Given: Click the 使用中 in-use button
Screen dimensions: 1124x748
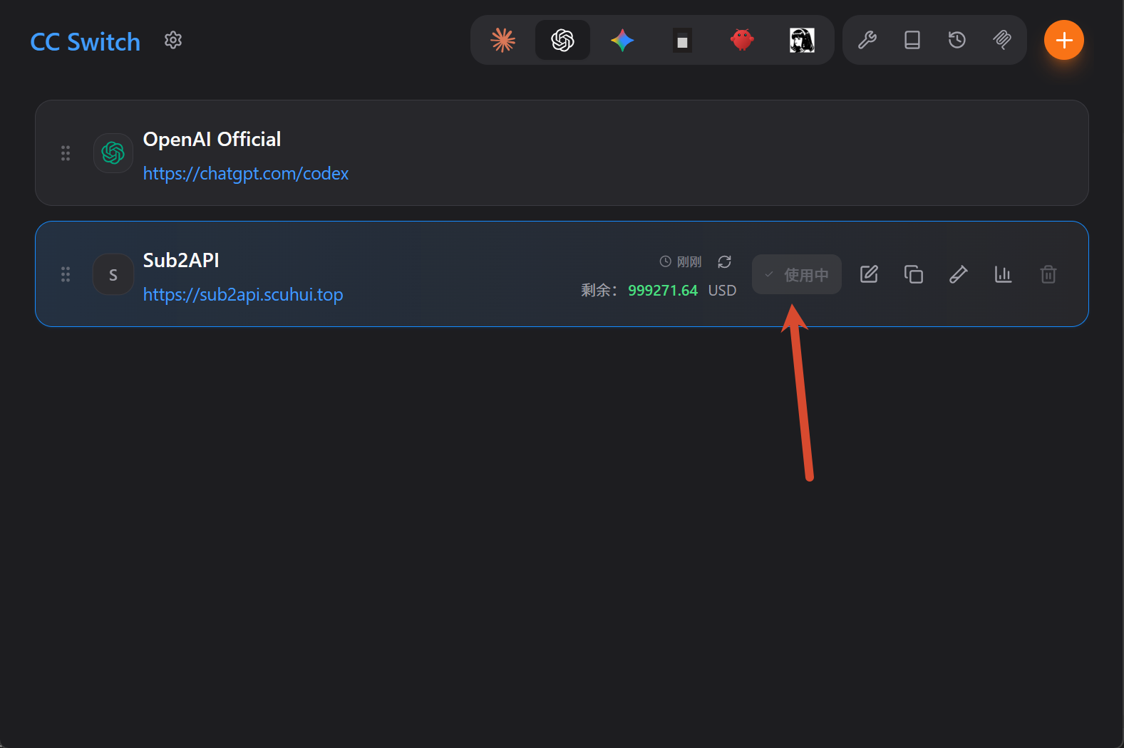Looking at the screenshot, I should pos(797,274).
